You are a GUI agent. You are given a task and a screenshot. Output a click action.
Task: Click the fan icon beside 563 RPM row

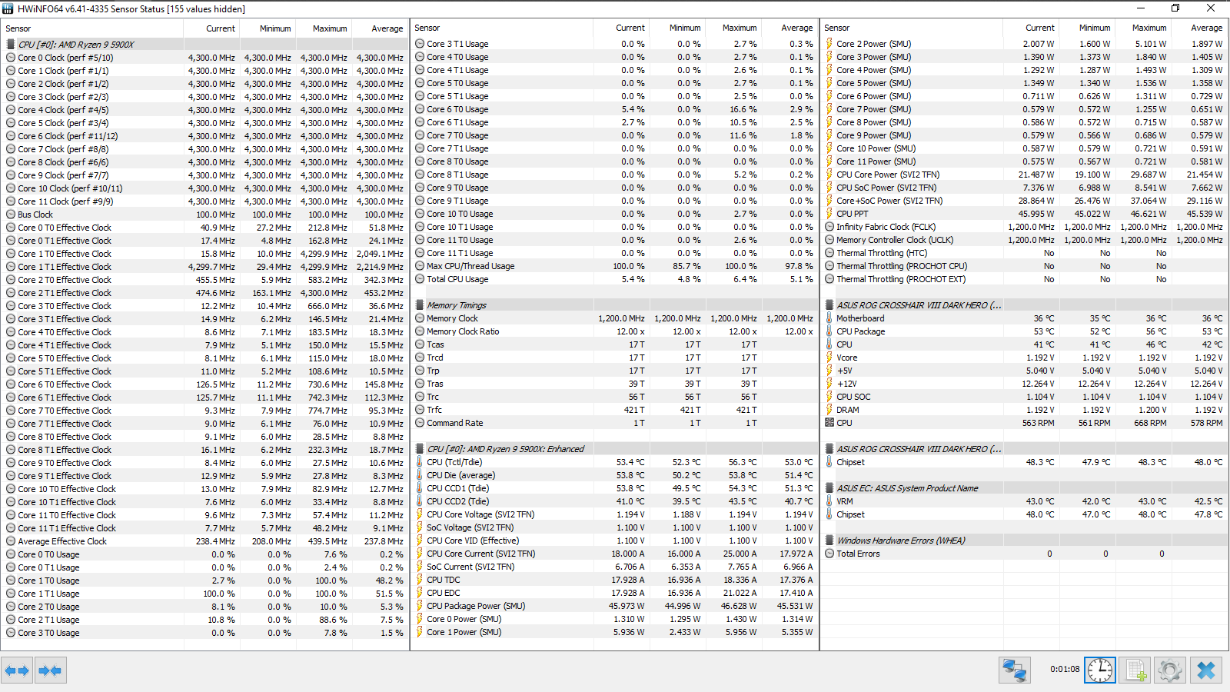point(829,423)
